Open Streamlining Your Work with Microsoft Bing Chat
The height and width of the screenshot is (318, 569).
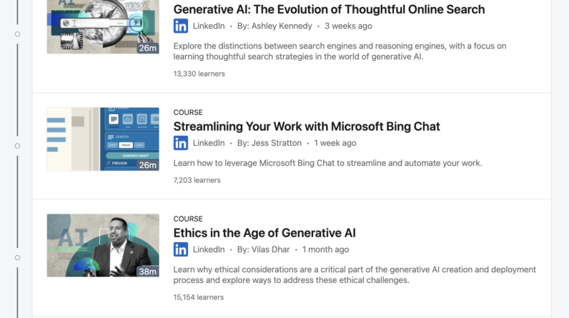point(306,126)
